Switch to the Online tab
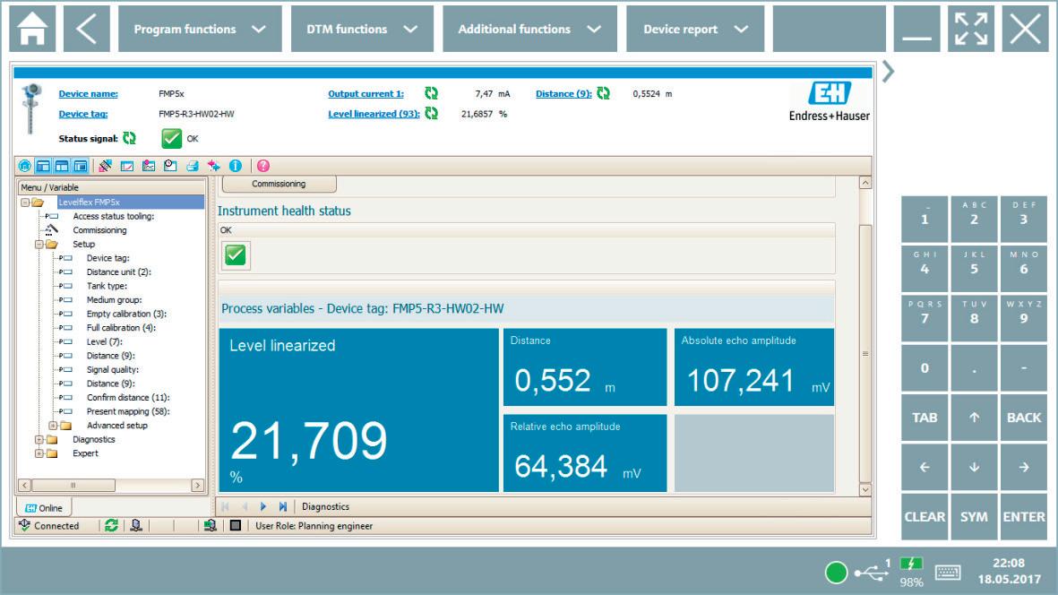The height and width of the screenshot is (595, 1058). pyautogui.click(x=44, y=508)
